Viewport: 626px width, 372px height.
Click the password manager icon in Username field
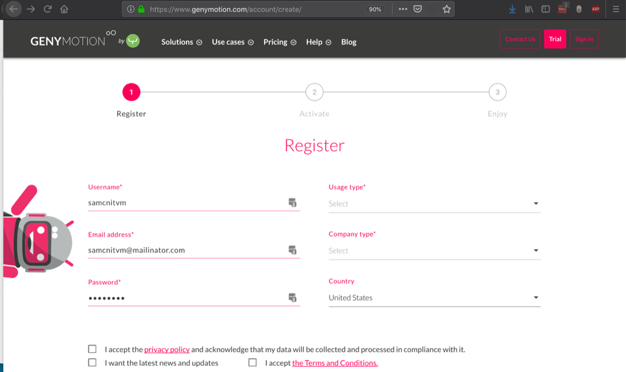click(293, 202)
